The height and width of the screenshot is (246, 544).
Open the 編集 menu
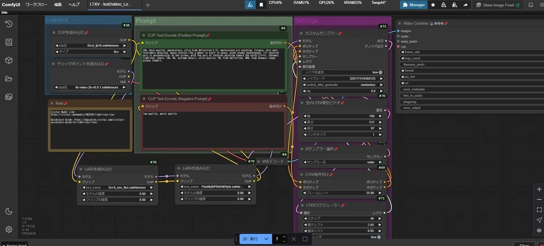(58, 5)
